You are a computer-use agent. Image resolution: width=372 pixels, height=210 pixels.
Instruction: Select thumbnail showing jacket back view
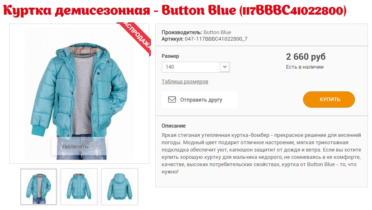click(120, 187)
